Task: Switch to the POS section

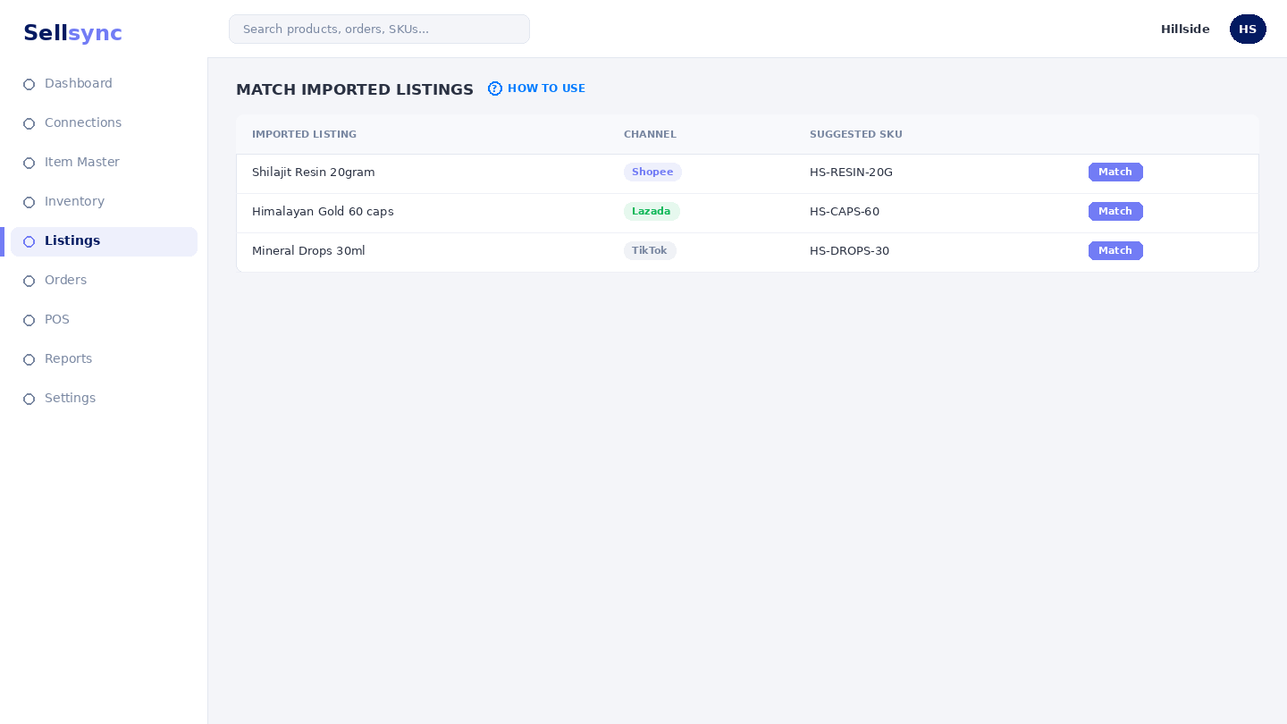Action: [x=104, y=320]
